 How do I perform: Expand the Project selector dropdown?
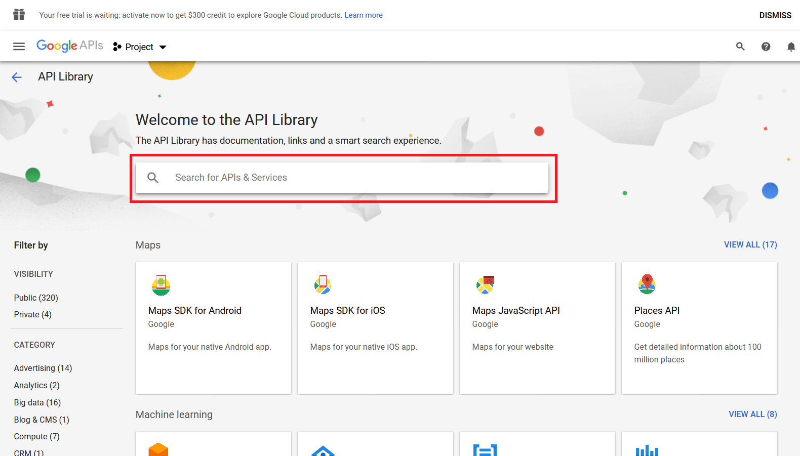[x=140, y=47]
